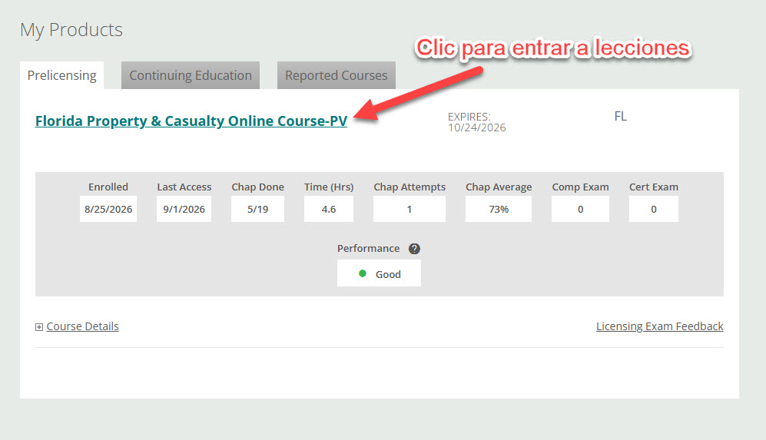The height and width of the screenshot is (440, 766).
Task: Click the Chap Done value 5/19
Action: (257, 209)
